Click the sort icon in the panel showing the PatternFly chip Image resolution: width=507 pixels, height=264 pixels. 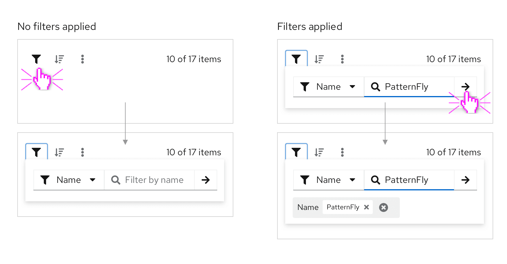pos(319,152)
